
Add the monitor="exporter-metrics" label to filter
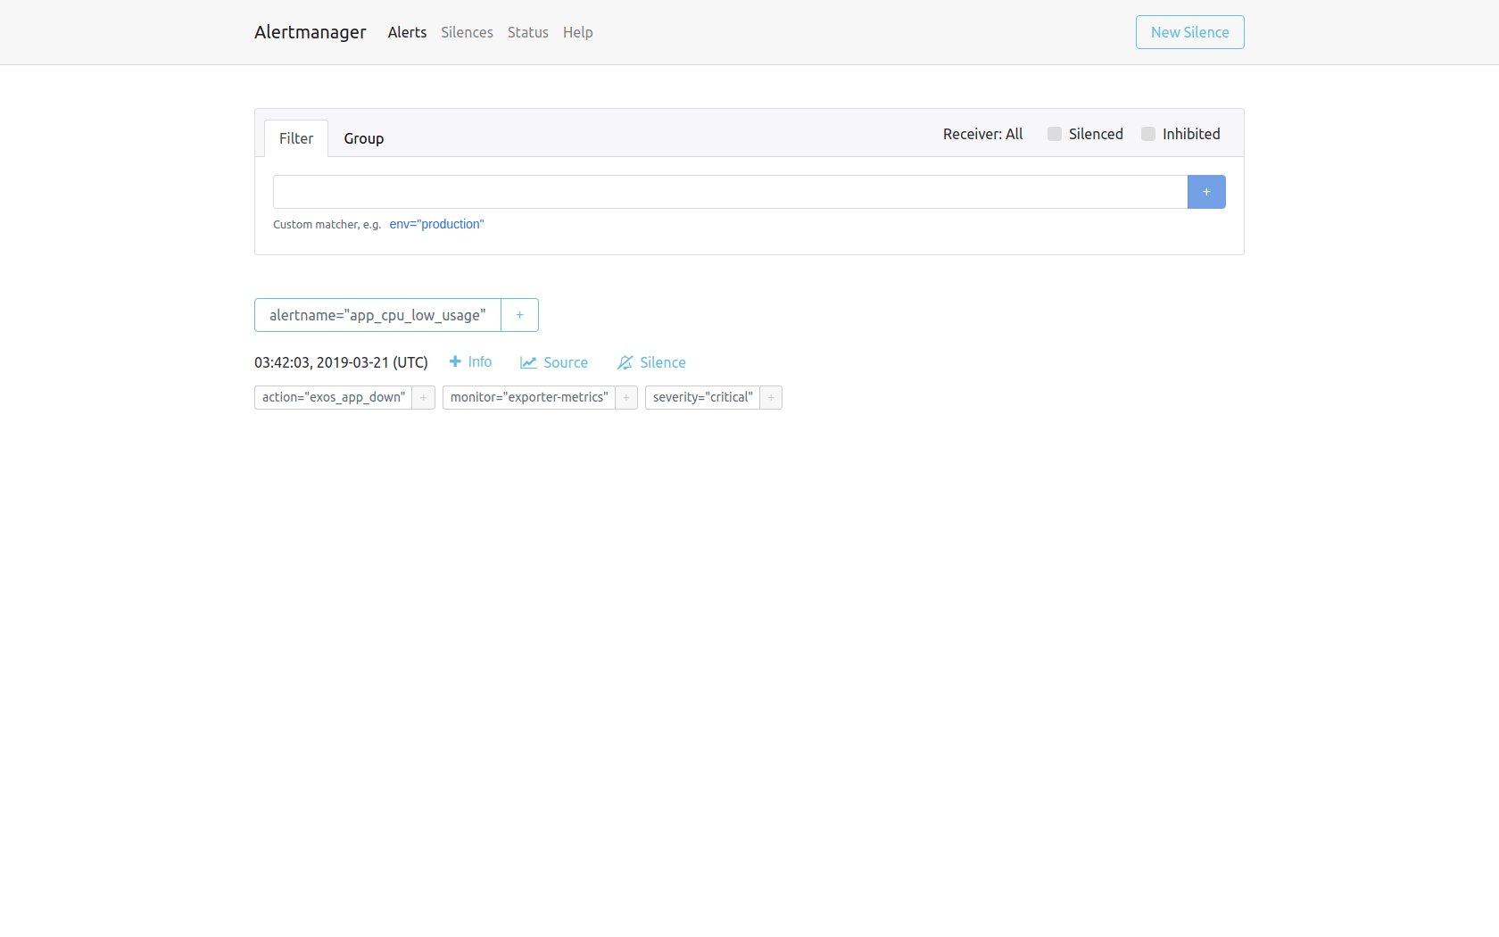click(626, 397)
